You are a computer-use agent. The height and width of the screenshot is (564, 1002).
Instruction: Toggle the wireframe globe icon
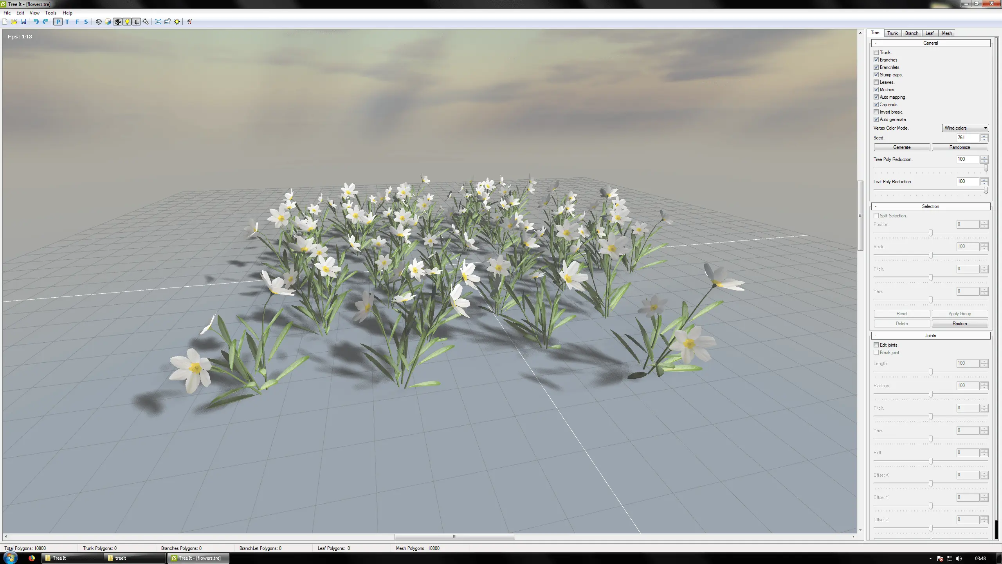(99, 22)
